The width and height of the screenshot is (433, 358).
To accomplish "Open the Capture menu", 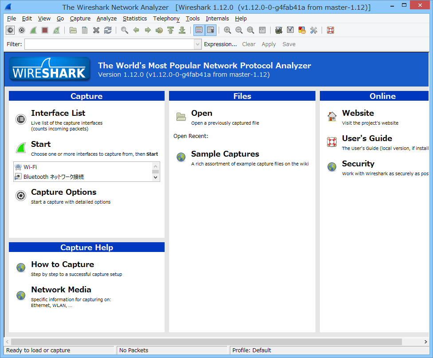I will (80, 19).
